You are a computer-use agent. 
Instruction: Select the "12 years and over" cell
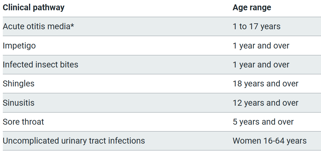tap(266, 103)
